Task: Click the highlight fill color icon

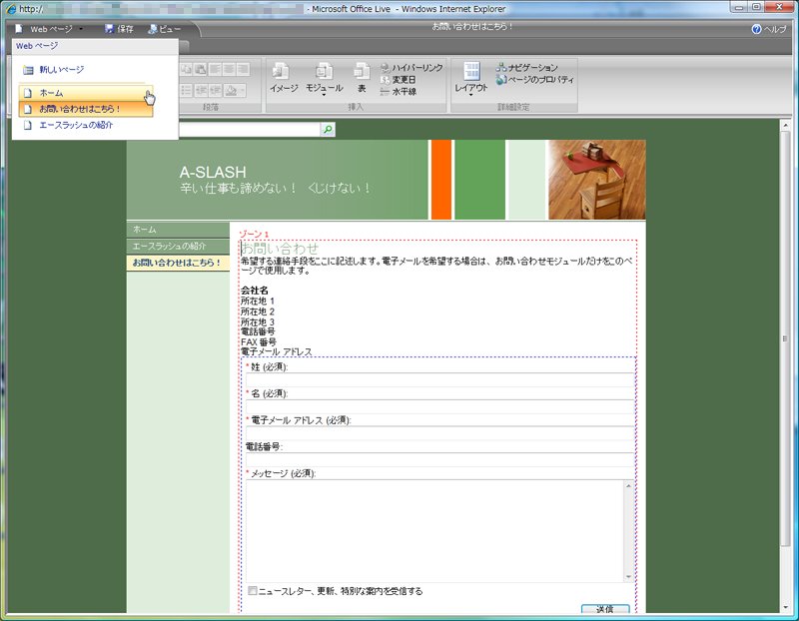Action: coord(231,90)
